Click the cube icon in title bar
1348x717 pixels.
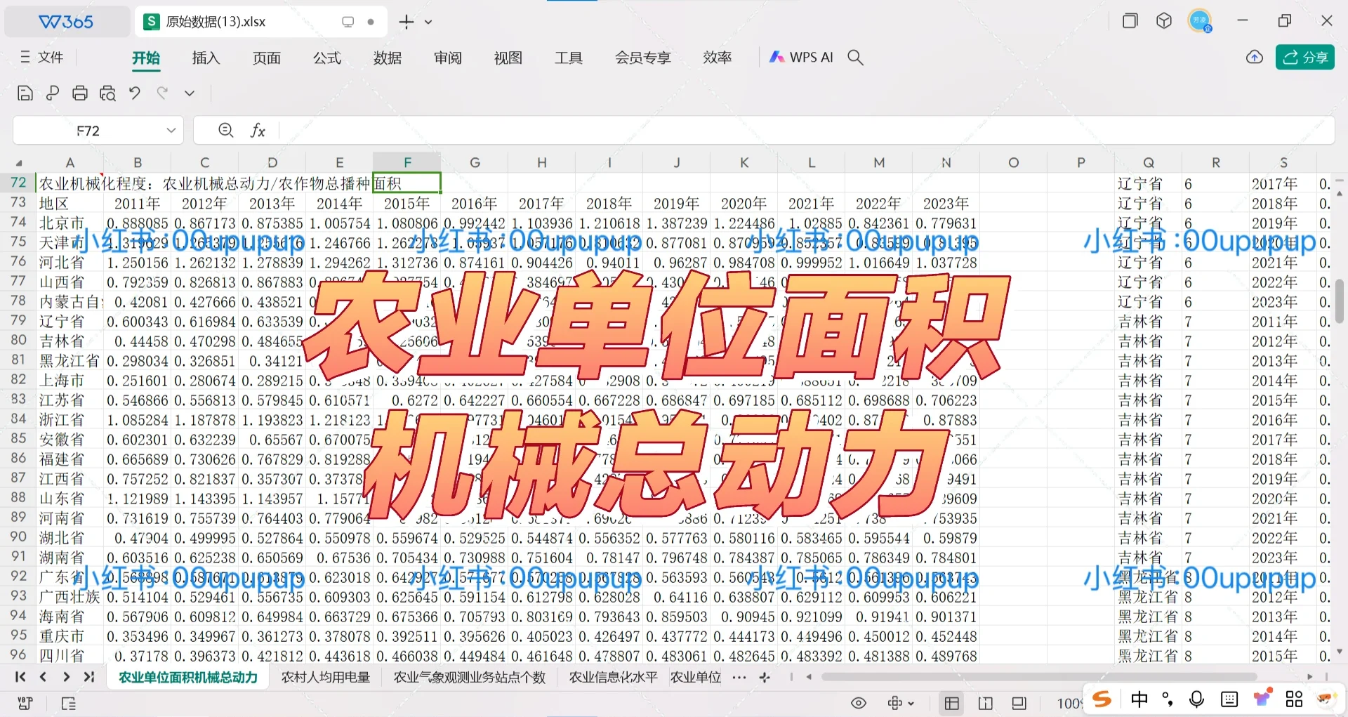(1164, 21)
